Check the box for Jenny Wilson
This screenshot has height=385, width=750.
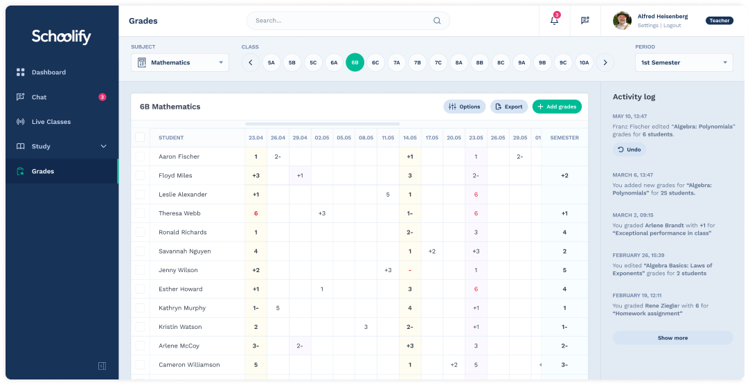tap(140, 270)
